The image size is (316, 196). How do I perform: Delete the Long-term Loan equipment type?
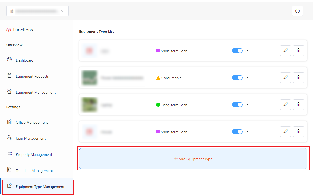(298, 104)
